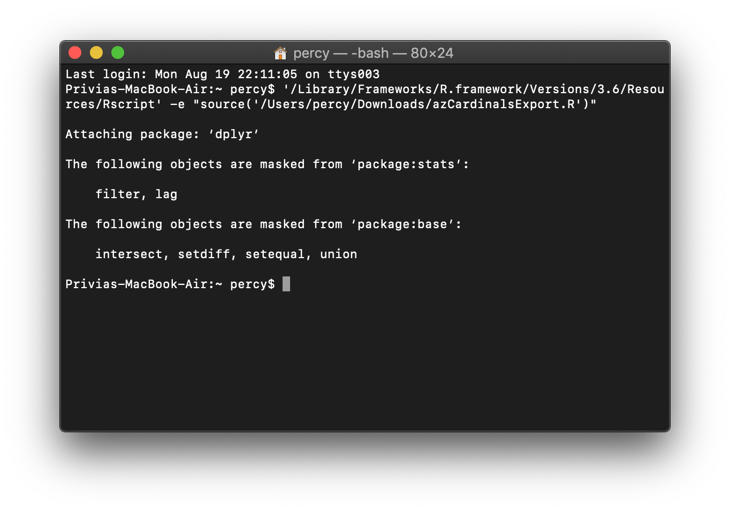Click the 'percy — -bash — 80×24' window title
The image size is (730, 511).
point(373,53)
